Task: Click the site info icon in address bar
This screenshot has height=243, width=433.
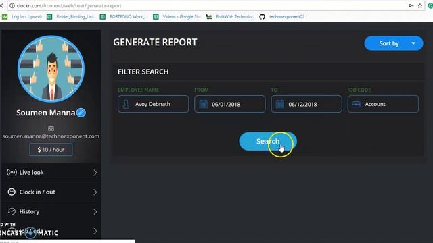Action: [12, 6]
